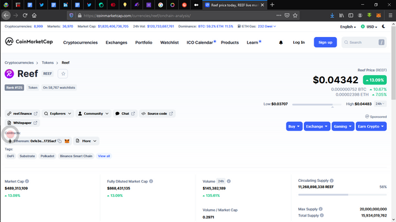Open the Earn Crypto dropdown button
396x222 pixels.
point(371,126)
